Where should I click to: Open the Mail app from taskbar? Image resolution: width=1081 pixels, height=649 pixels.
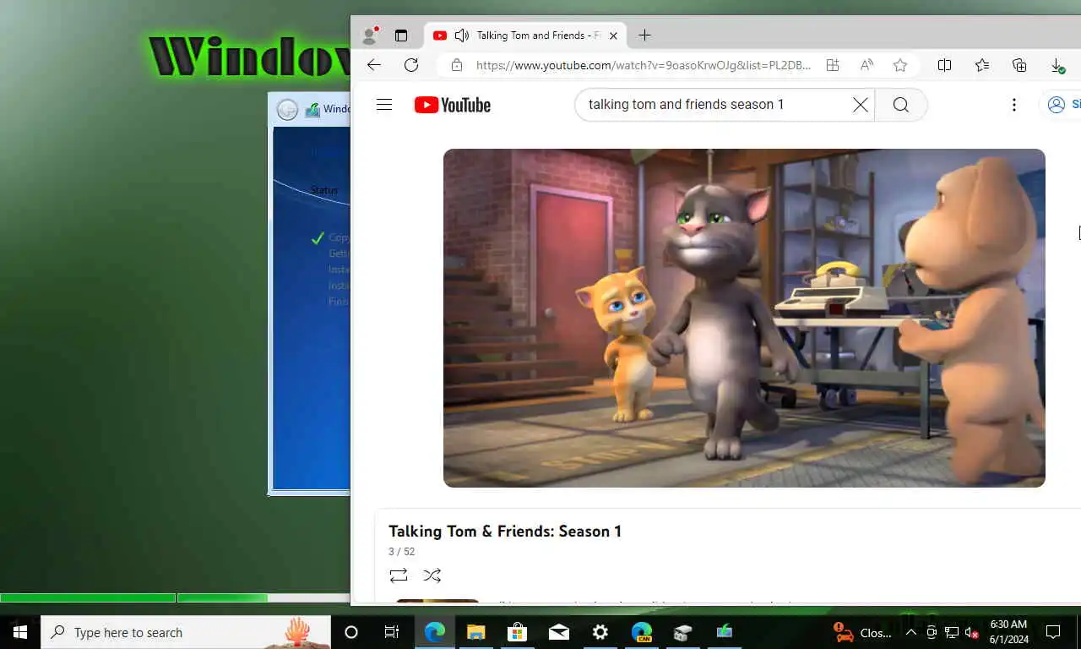click(558, 632)
